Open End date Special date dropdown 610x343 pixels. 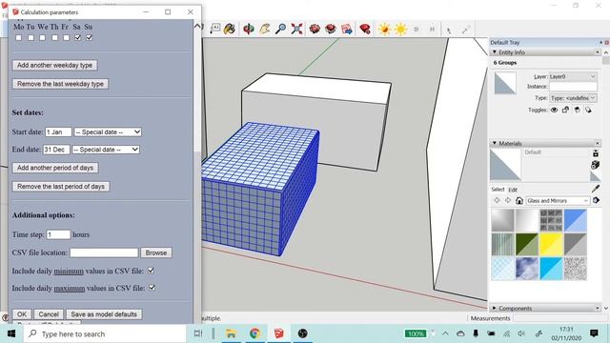pyautogui.click(x=106, y=150)
